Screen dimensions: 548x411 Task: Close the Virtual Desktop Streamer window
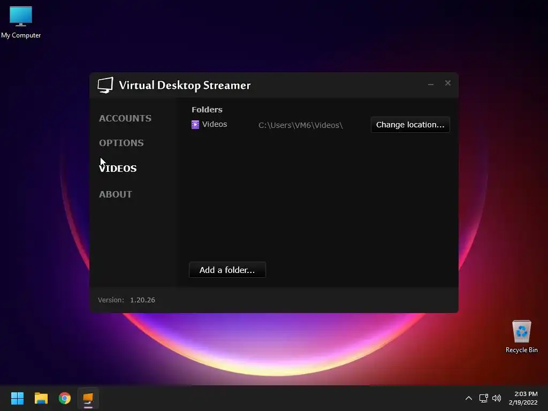[448, 83]
